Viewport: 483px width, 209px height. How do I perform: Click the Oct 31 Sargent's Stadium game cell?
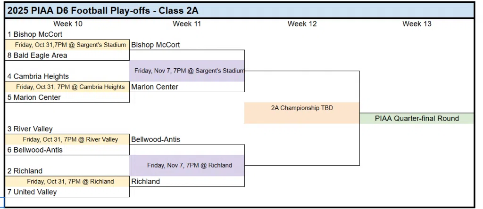pos(67,45)
